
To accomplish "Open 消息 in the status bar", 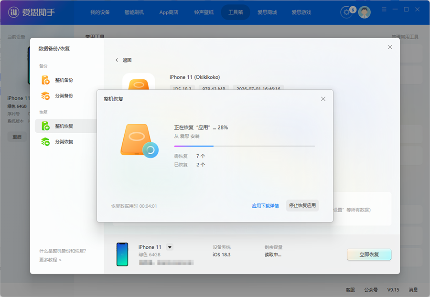I will [x=413, y=290].
